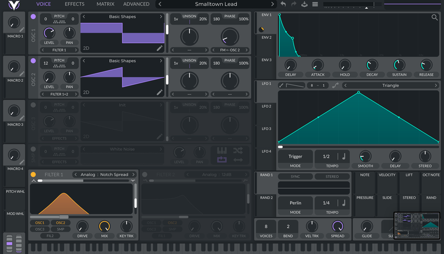Click the sample bounce arrows icon

coord(238,160)
